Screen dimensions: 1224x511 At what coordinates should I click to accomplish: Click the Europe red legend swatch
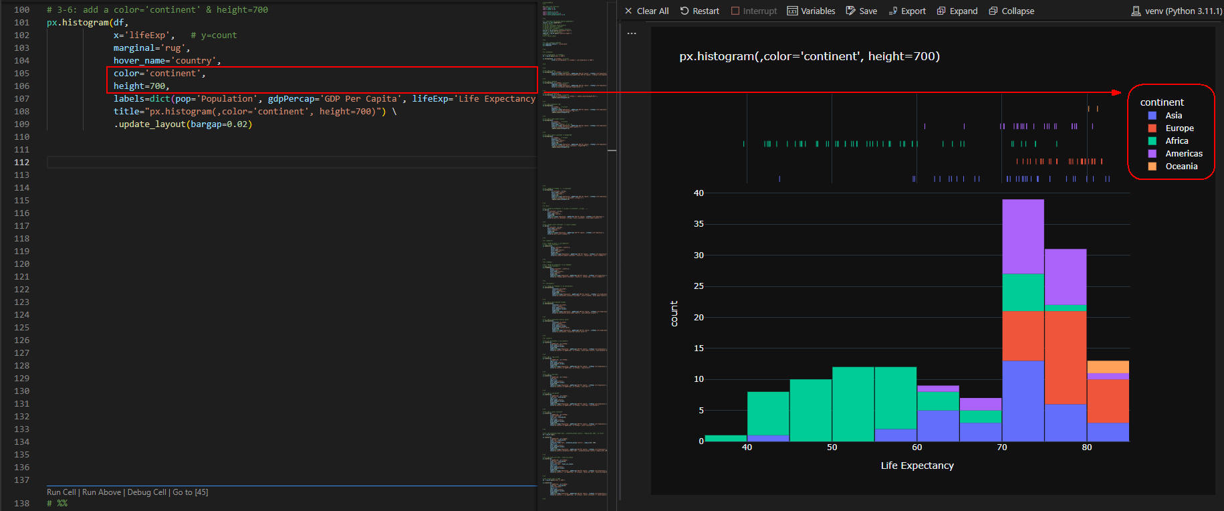(1152, 128)
